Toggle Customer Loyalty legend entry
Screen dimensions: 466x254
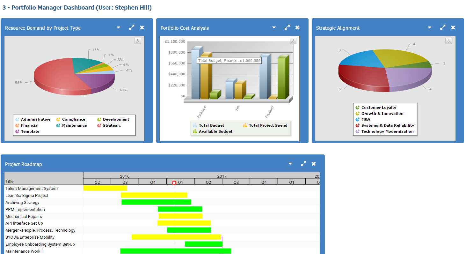pyautogui.click(x=378, y=108)
